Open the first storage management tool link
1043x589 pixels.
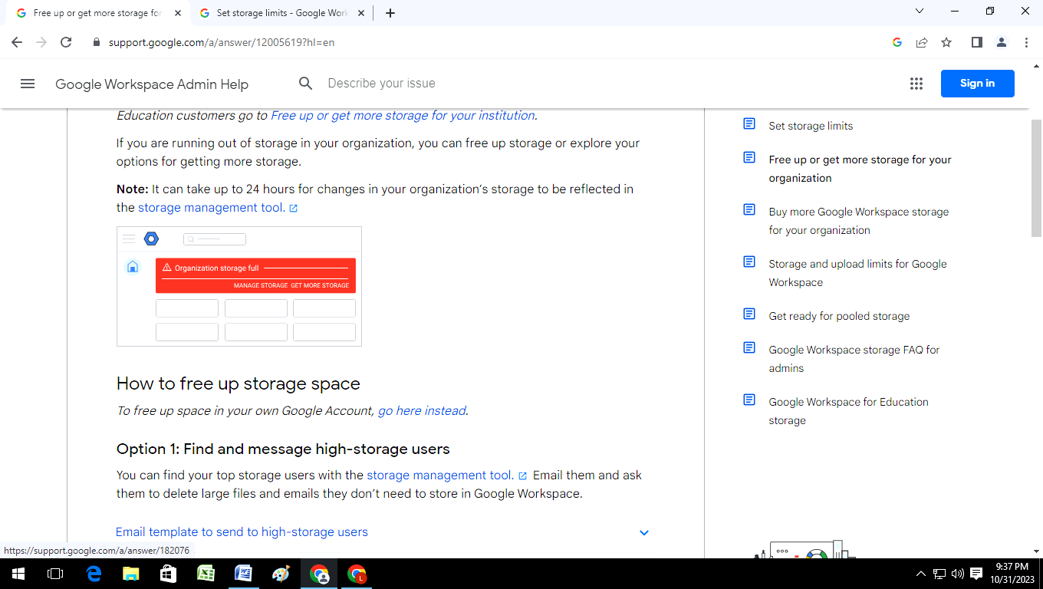pyautogui.click(x=217, y=208)
